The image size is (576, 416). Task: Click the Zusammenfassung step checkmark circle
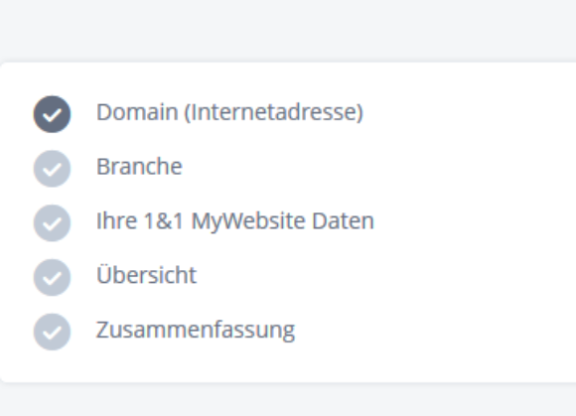click(53, 332)
